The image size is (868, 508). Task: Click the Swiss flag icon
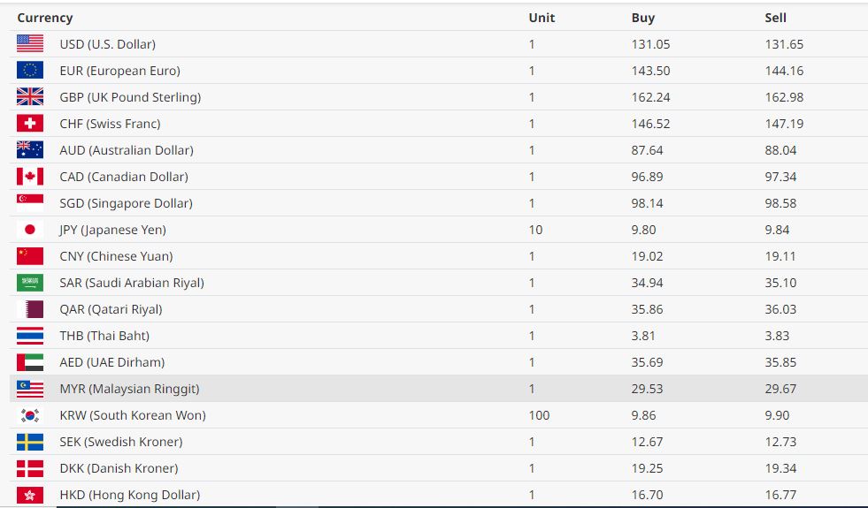[x=29, y=124]
